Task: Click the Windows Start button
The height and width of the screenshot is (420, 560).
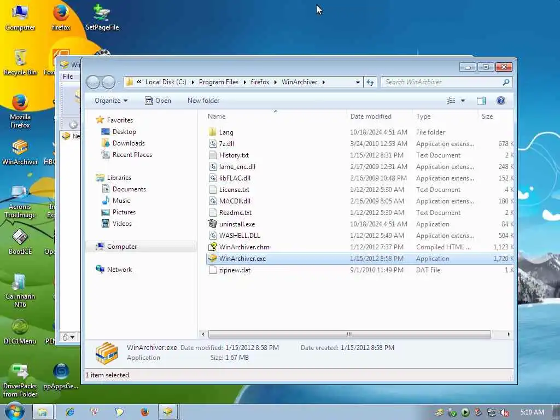Action: click(15, 411)
